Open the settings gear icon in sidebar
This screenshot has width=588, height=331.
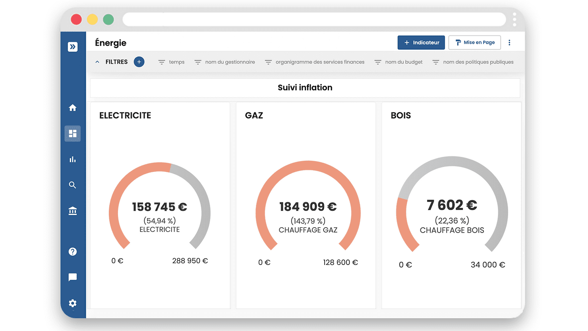(x=73, y=303)
